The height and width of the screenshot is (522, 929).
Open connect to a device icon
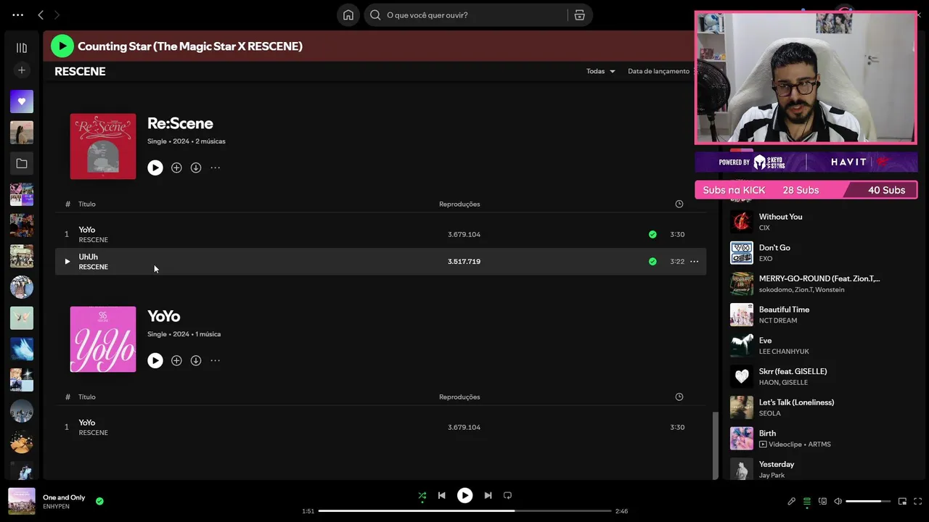[822, 501]
